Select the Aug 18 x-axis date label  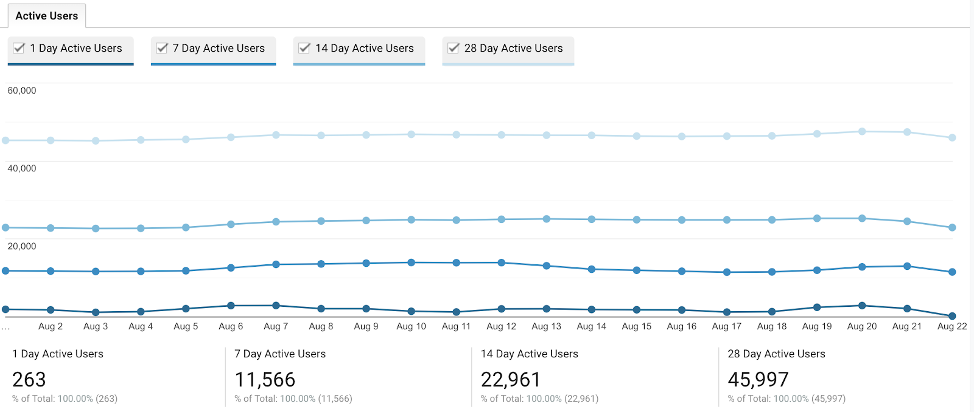[772, 326]
